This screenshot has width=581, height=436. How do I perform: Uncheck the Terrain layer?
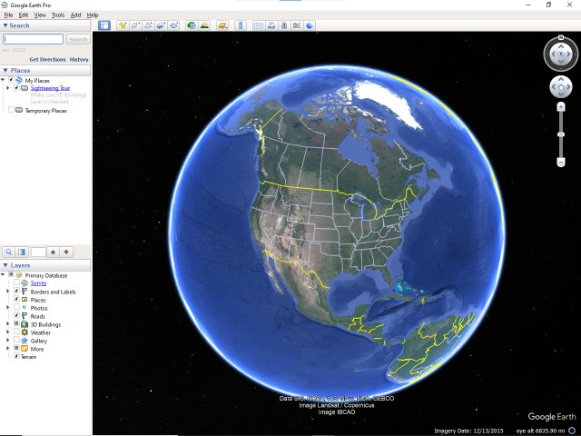pos(16,356)
